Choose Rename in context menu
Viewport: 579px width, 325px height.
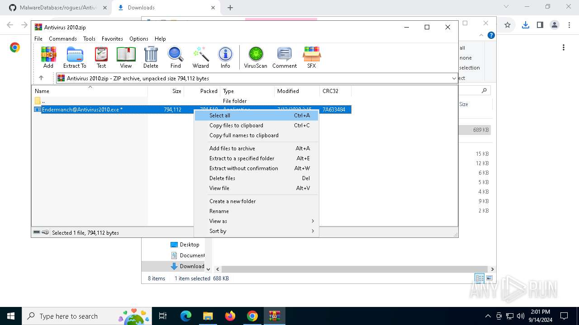tap(256, 211)
